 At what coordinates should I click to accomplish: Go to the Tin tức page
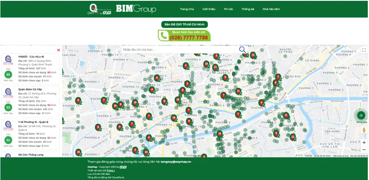[228, 9]
